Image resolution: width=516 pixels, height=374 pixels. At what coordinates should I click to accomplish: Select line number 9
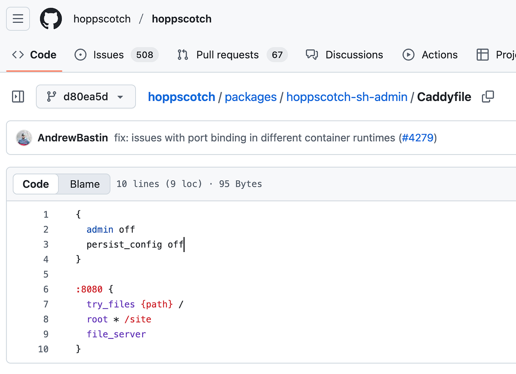click(x=46, y=334)
